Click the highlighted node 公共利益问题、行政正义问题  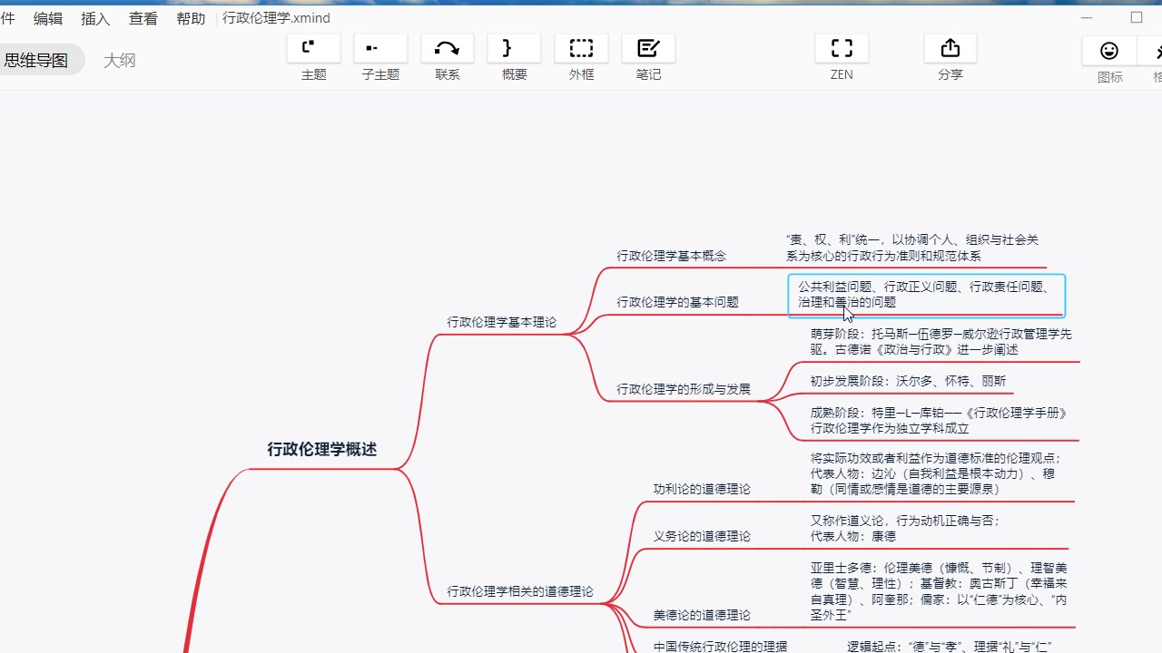pyautogui.click(x=926, y=295)
